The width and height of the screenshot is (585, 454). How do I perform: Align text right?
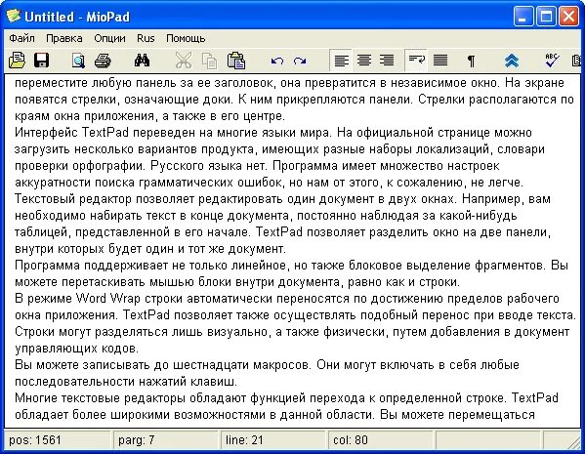point(387,61)
